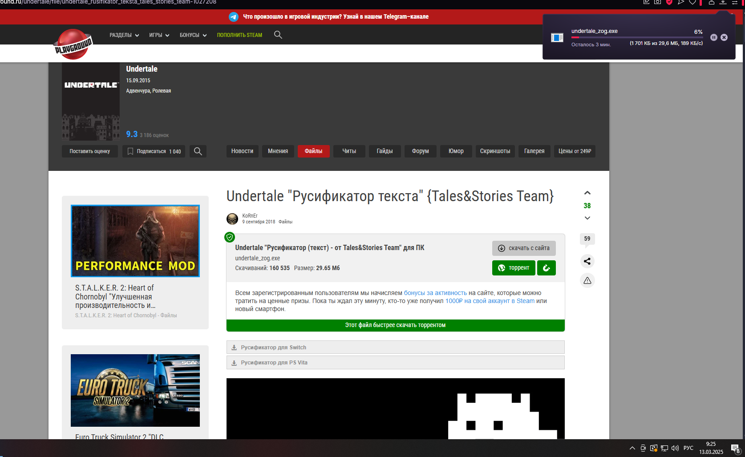The height and width of the screenshot is (457, 745).
Task: Open the Цены от 249₽ tab
Action: click(575, 151)
